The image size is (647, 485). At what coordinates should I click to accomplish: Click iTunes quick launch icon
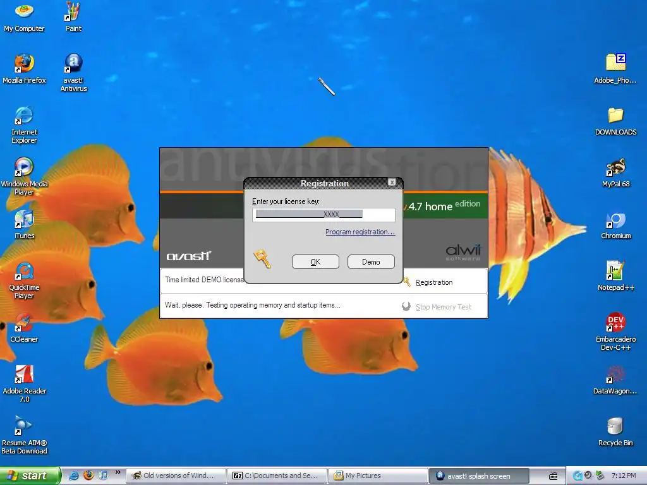[x=103, y=476]
